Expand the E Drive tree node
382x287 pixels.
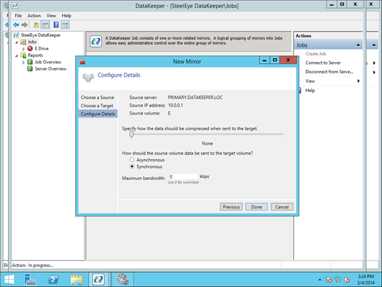[x=23, y=48]
